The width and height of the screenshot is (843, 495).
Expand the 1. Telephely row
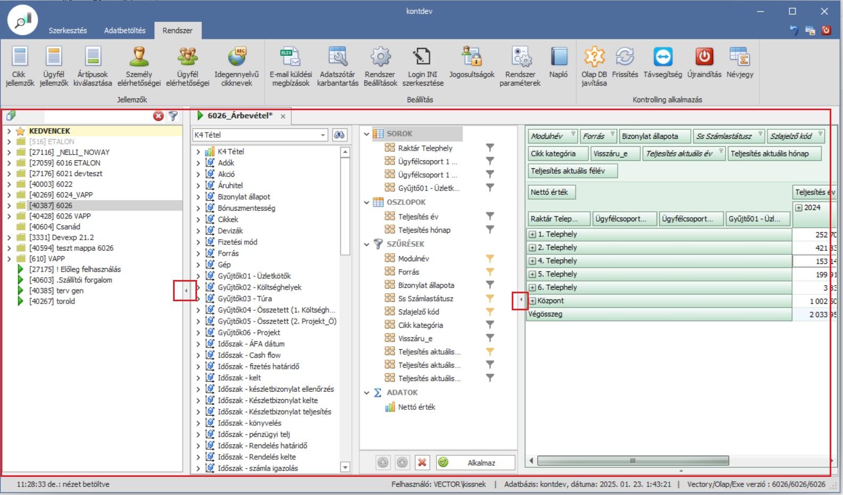[532, 234]
